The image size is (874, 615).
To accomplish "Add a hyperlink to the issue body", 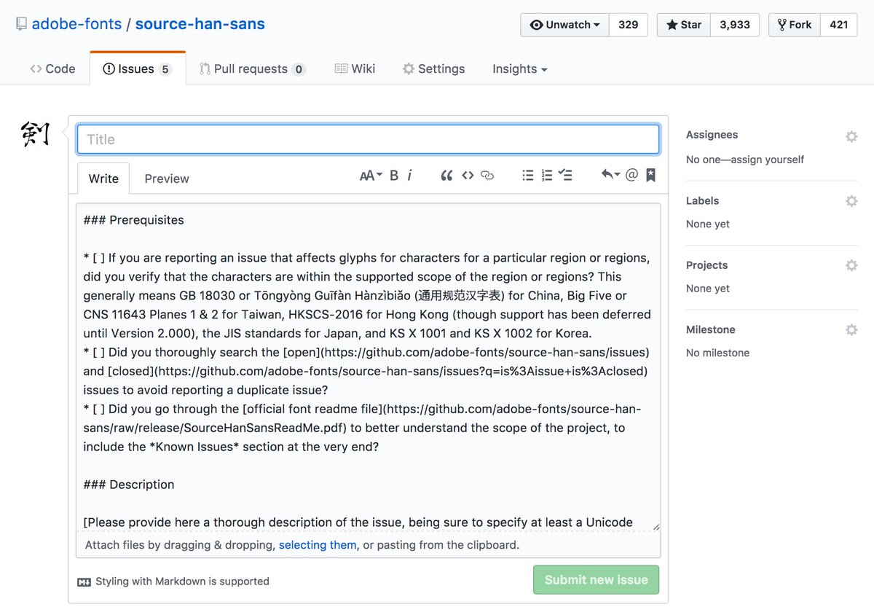I will pos(487,175).
